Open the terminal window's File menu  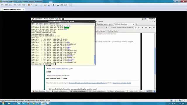(33, 24)
